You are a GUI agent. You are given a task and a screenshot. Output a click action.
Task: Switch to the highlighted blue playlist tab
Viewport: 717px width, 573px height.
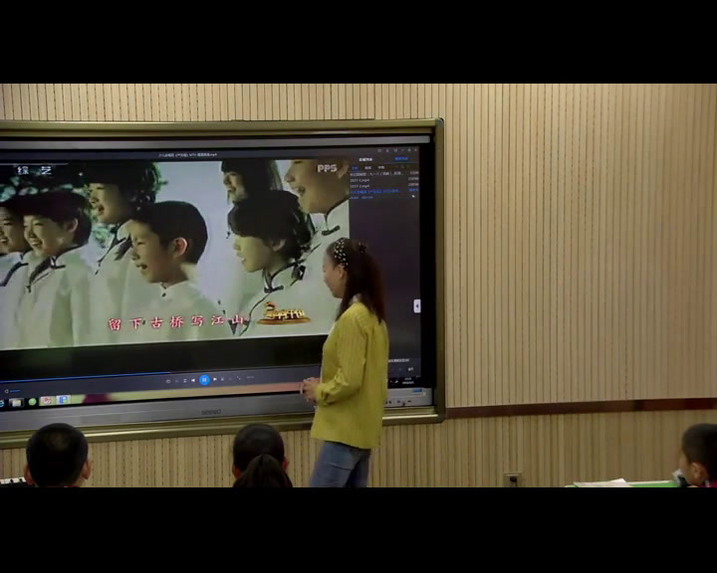pyautogui.click(x=401, y=159)
